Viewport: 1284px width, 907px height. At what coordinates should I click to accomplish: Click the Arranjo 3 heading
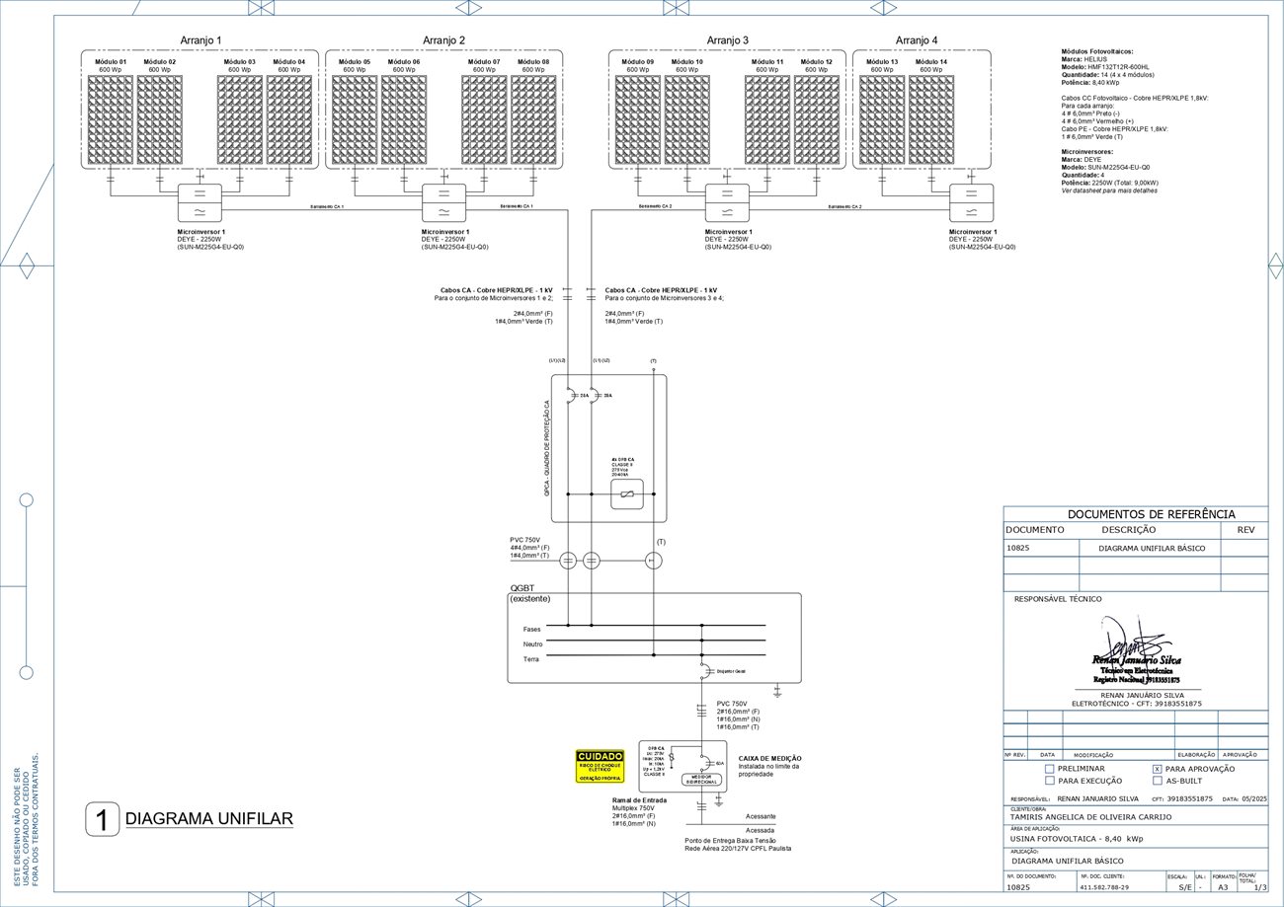[x=728, y=40]
